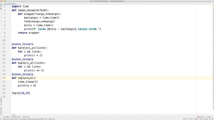The height and width of the screenshot is (120, 214).
Task: Click the topla() breadcrumb below editor
Action: click(x=13, y=115)
